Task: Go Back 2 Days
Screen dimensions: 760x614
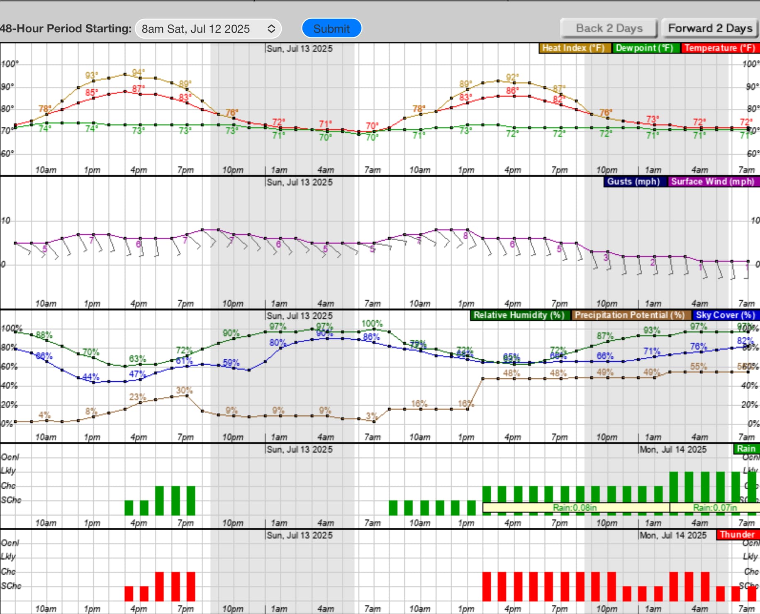Action: coord(609,28)
